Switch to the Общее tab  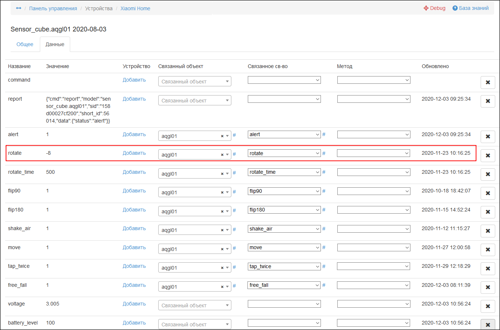pyautogui.click(x=25, y=44)
